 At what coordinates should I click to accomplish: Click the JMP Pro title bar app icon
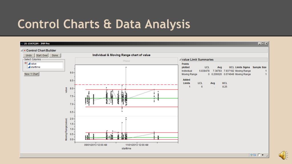[x=22, y=44]
